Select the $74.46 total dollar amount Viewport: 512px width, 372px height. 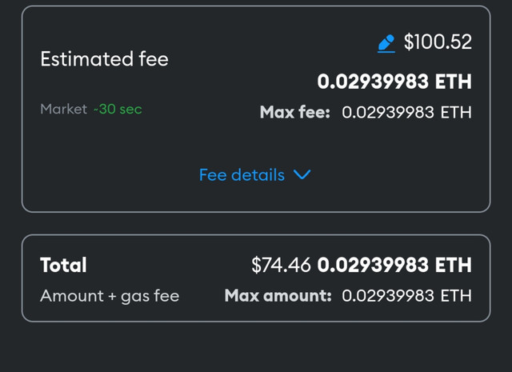tap(281, 265)
